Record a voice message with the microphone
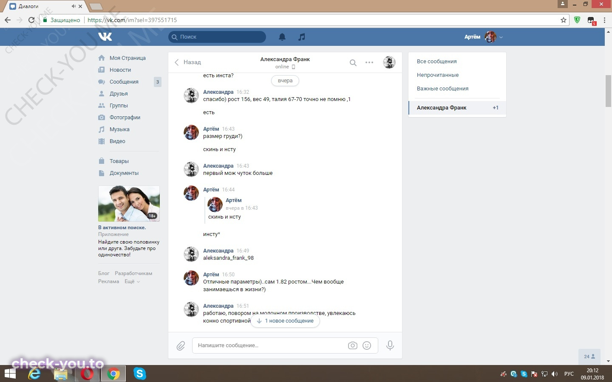Viewport: 612px width, 382px height. coord(390,345)
